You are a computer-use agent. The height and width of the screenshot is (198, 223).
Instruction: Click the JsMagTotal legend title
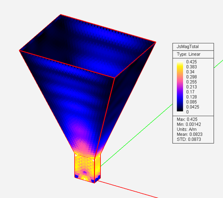[187, 46]
